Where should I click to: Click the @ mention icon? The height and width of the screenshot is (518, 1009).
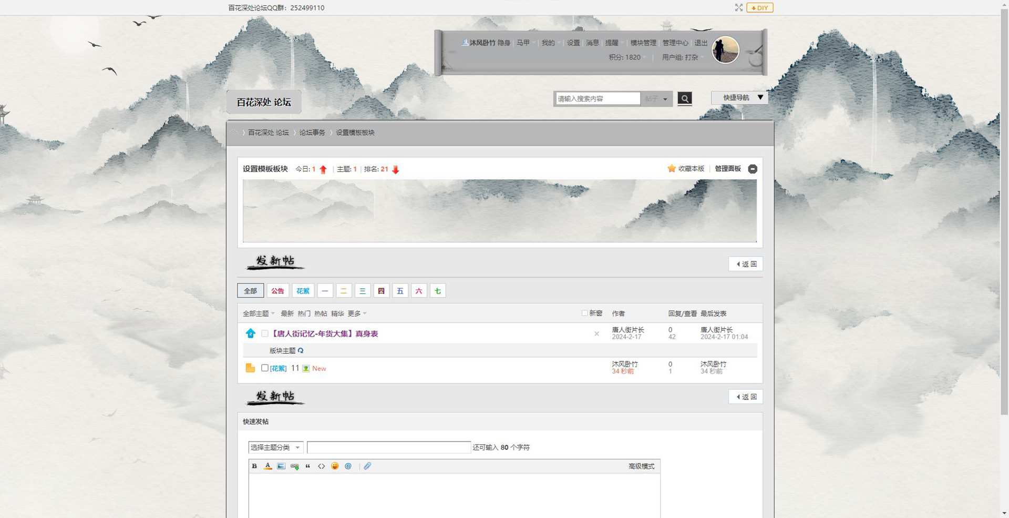point(348,466)
